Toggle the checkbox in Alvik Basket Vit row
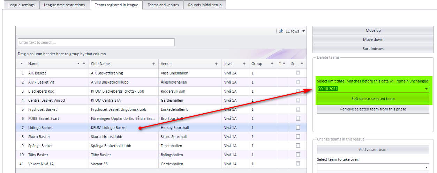 tap(298, 82)
